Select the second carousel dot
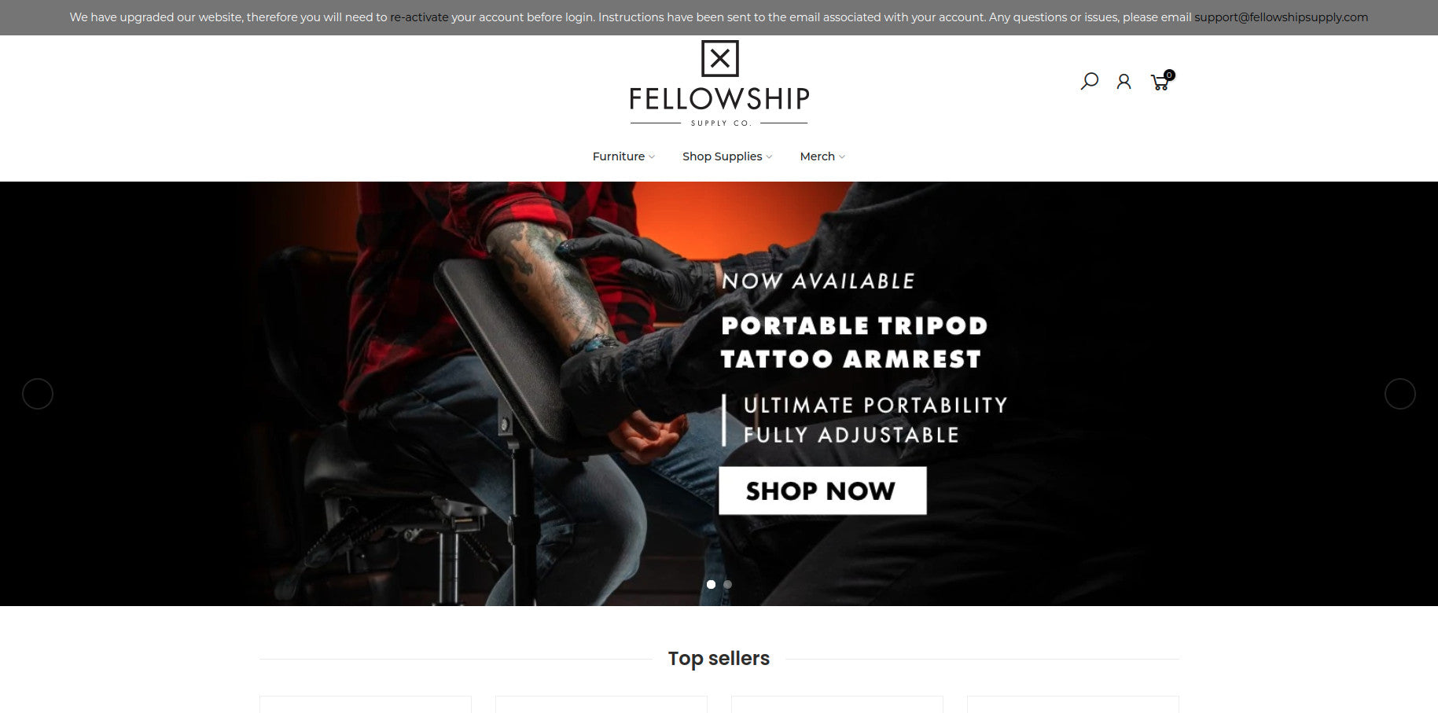Image resolution: width=1438 pixels, height=713 pixels. pyautogui.click(x=727, y=584)
